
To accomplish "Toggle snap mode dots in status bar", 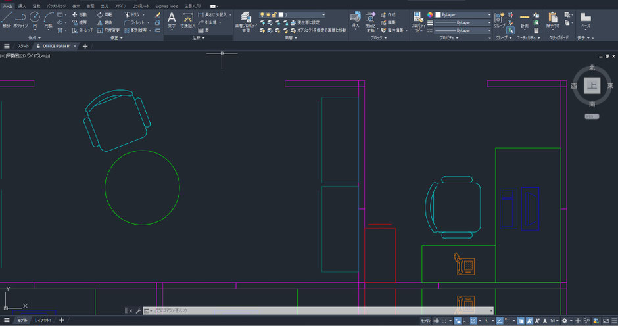I will [x=444, y=321].
